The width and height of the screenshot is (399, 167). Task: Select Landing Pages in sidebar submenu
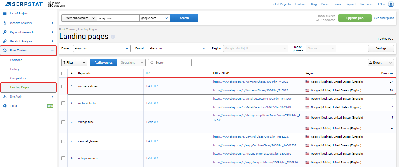(20, 87)
